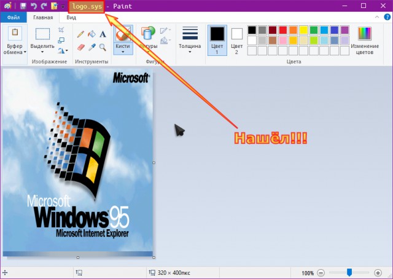Viewport: 393px width, 279px height.
Task: Pick the purple color swatch
Action: pos(344,30)
